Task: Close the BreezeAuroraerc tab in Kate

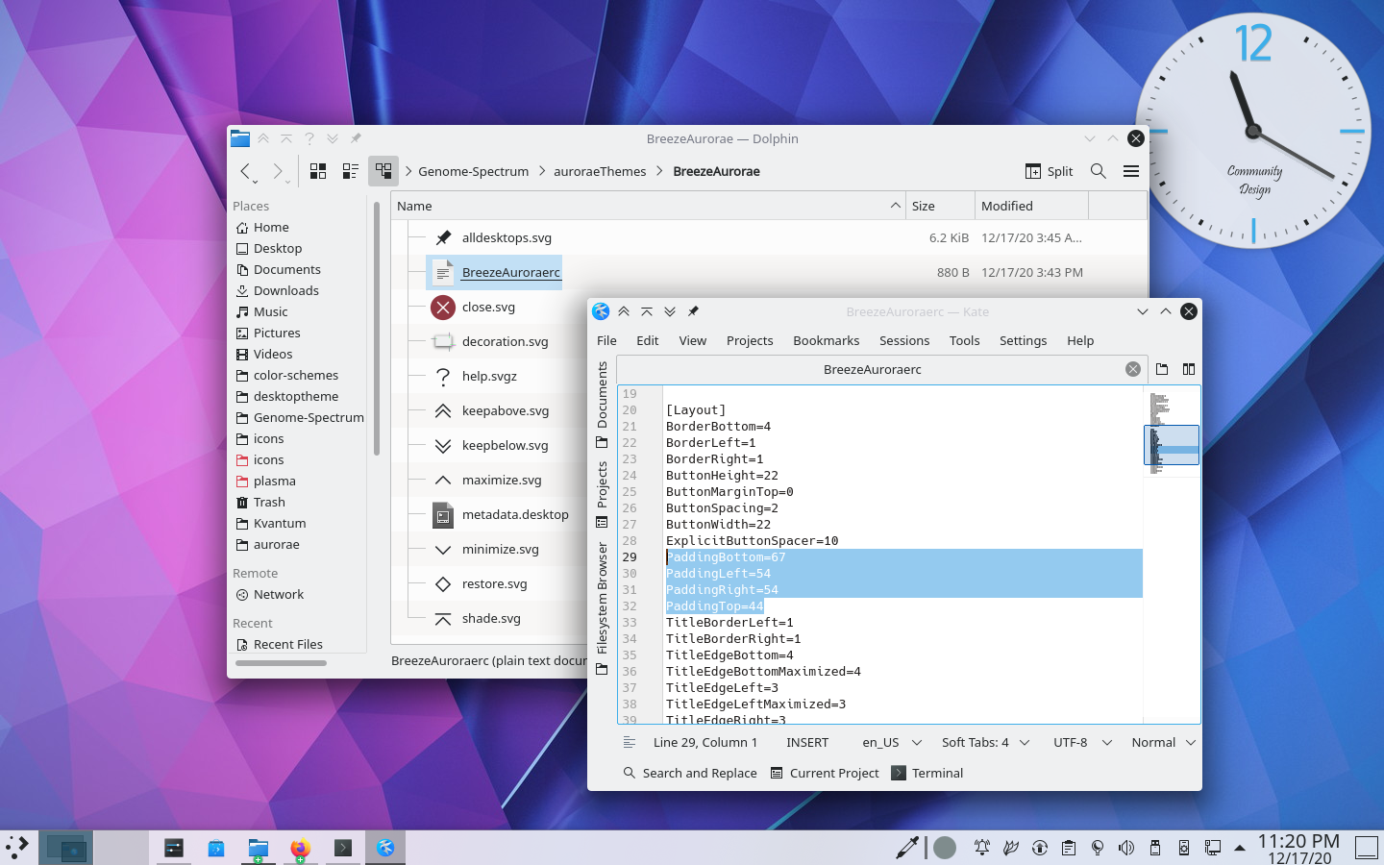Action: point(1133,369)
